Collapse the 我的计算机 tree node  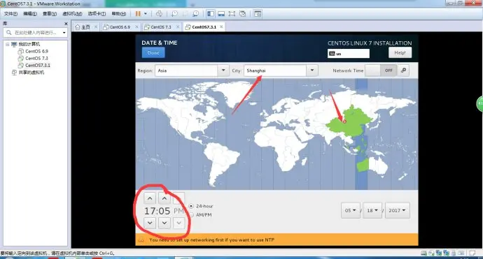point(8,44)
